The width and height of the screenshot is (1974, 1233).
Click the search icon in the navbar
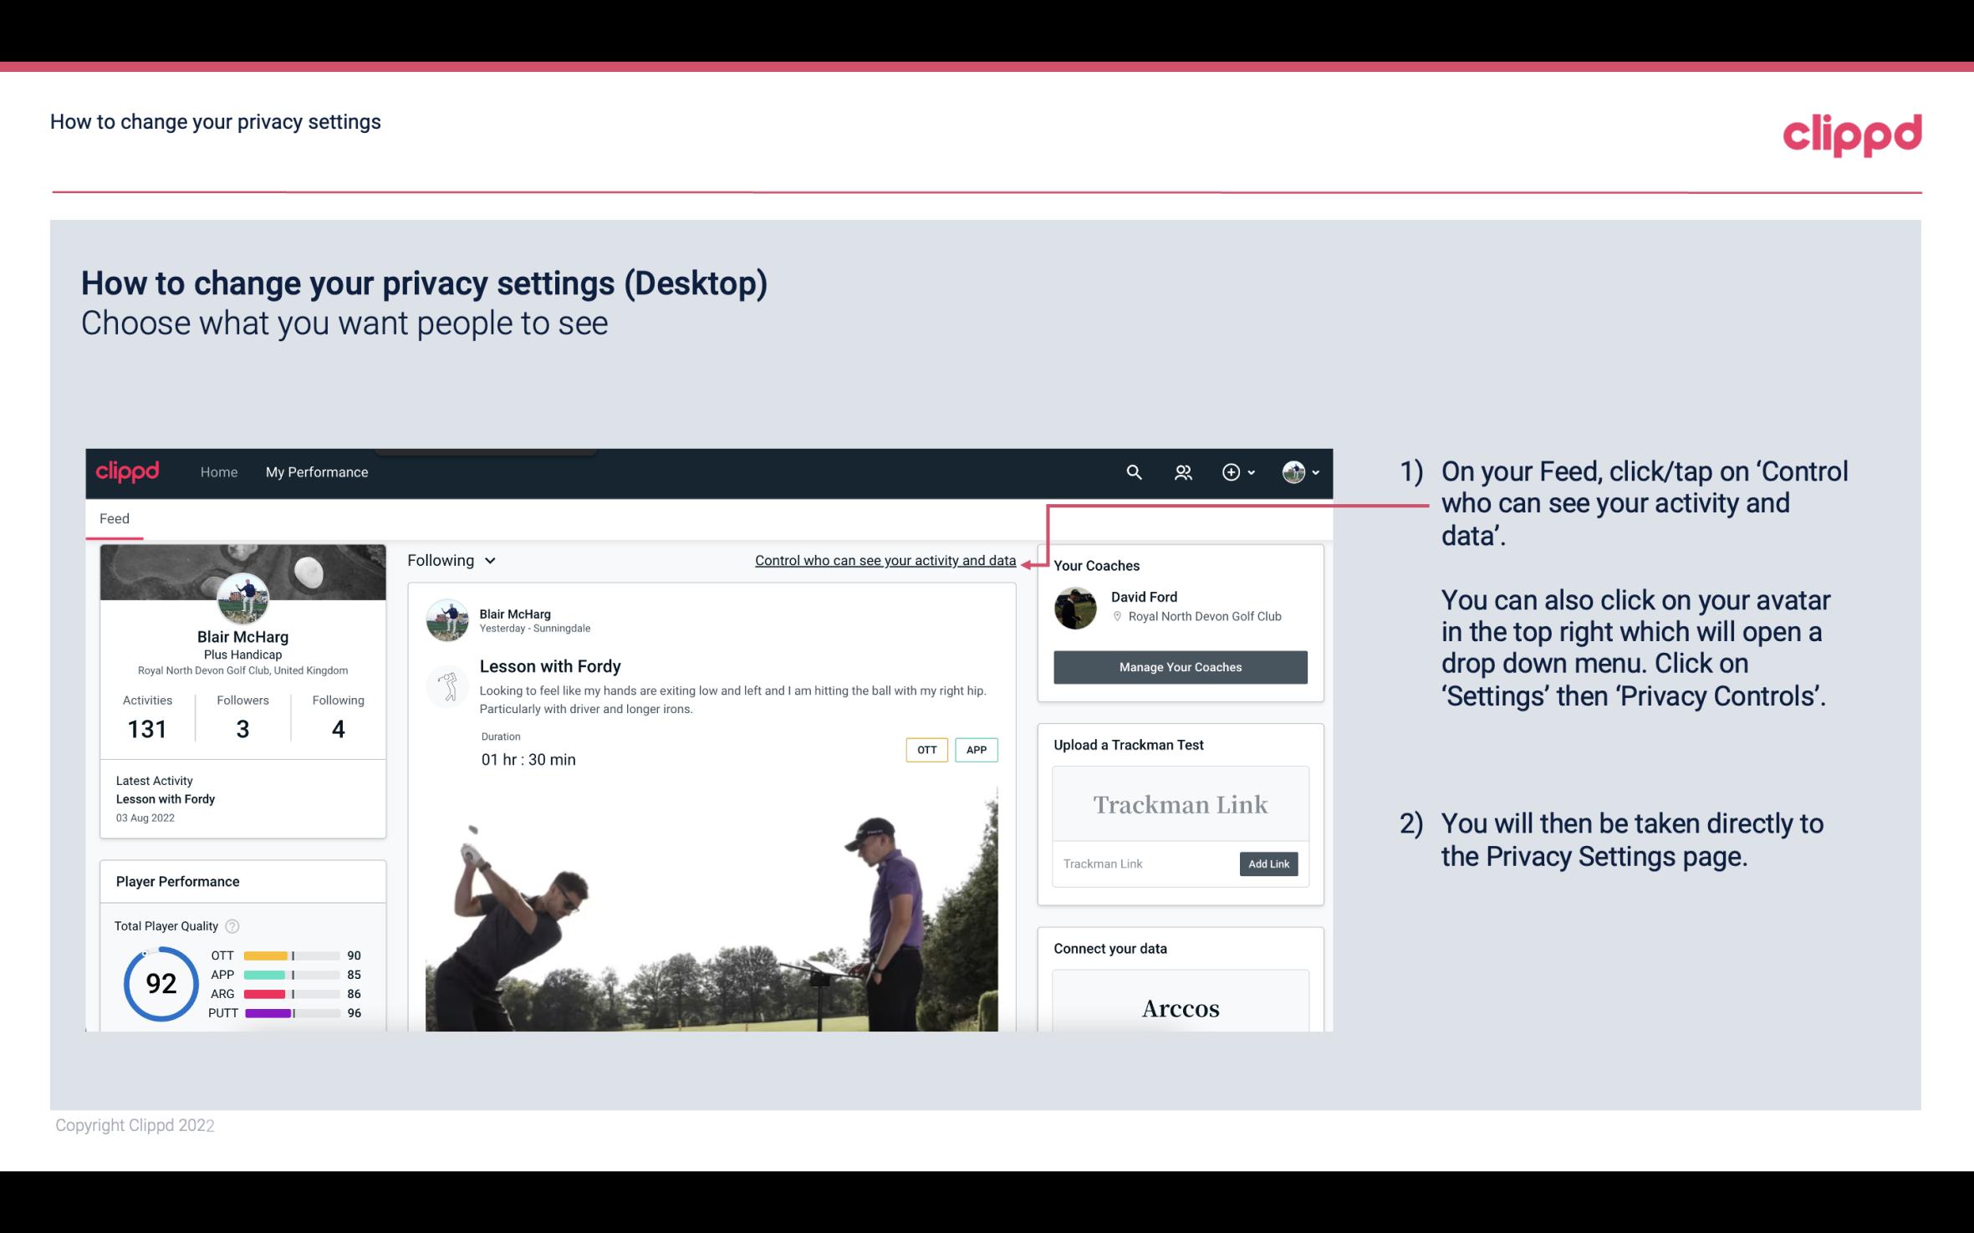1135,471
